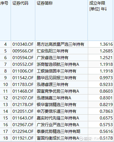Select code 012967.OF
The width and height of the screenshot is (114, 142).
(x=23, y=125)
